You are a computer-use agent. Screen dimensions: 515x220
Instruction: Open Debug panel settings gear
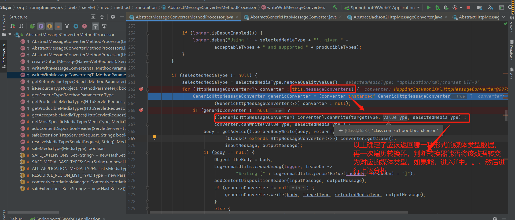click(495, 218)
